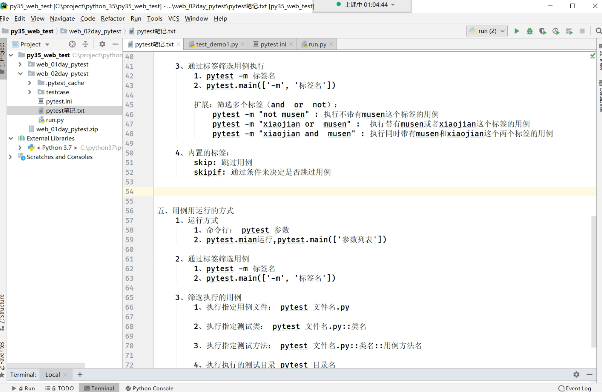Hide the Project panel with minus icon
602x392 pixels.
[x=116, y=44]
